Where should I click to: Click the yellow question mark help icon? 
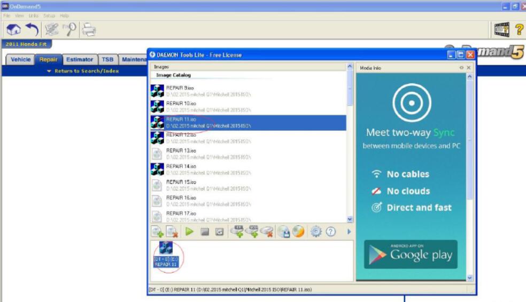click(519, 29)
